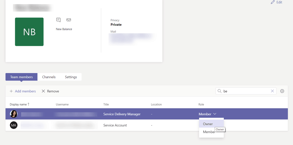Click the green NB team avatar
Viewport: 293px width, 145px height.
(x=29, y=32)
